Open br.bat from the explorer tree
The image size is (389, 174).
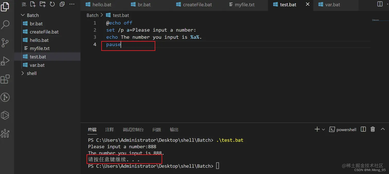(47, 23)
